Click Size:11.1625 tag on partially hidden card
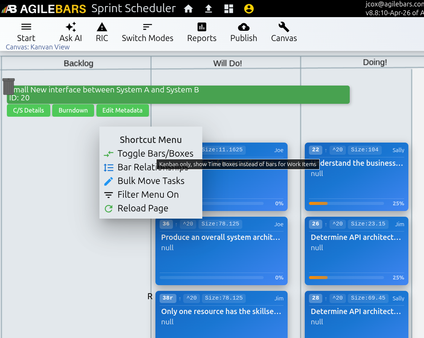 click(223, 149)
